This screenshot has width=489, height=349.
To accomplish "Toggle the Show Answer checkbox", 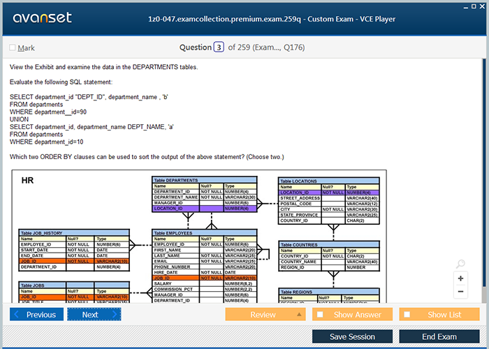I will pyautogui.click(x=320, y=314).
